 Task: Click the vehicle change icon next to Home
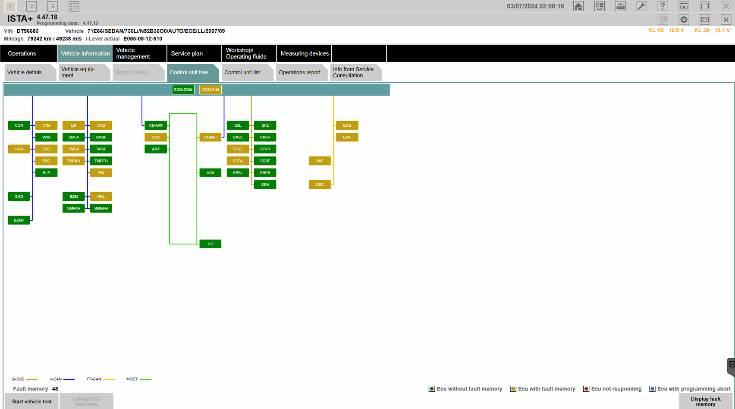tap(600, 6)
